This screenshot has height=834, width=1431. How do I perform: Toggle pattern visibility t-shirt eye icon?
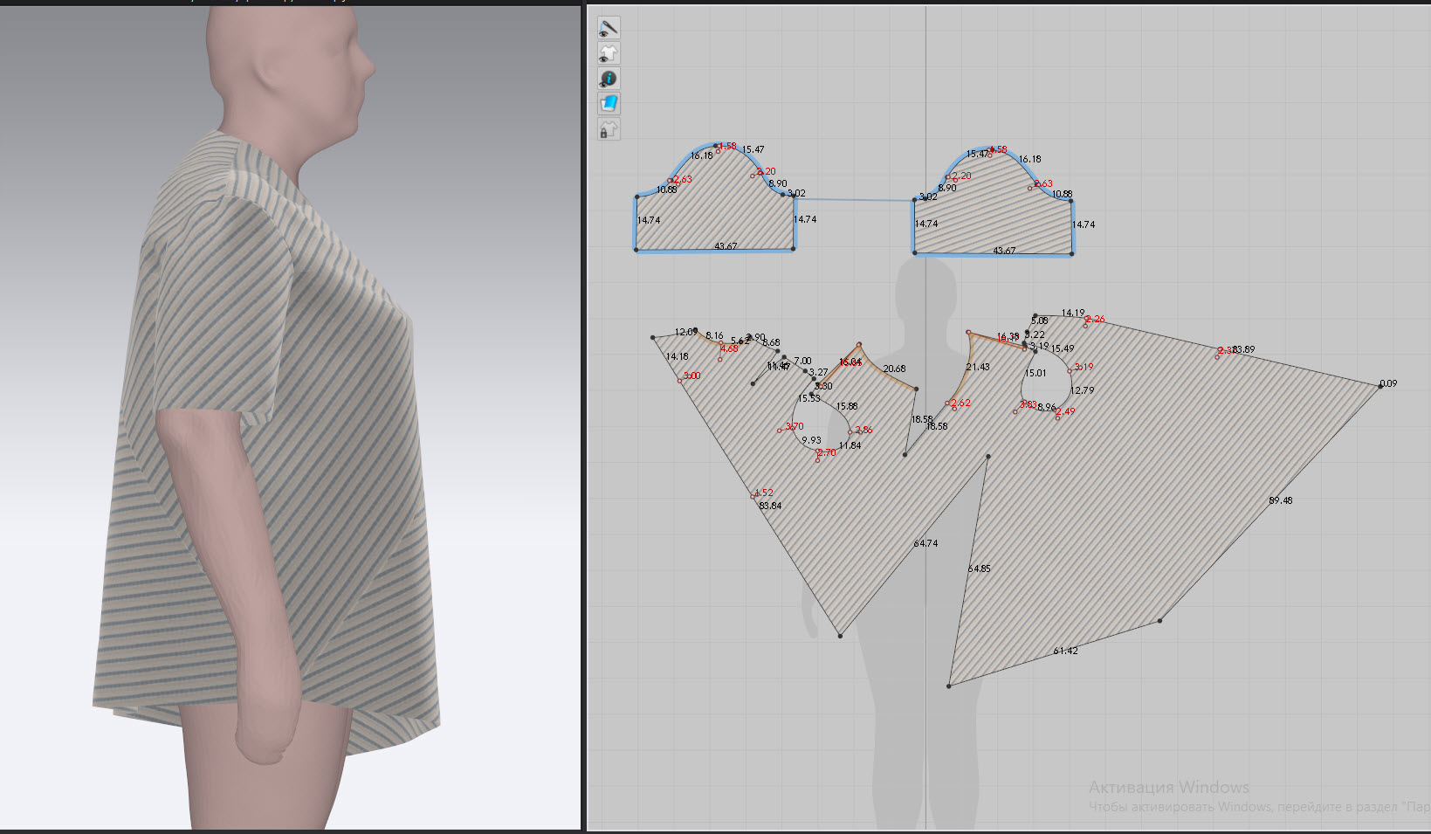[x=609, y=53]
